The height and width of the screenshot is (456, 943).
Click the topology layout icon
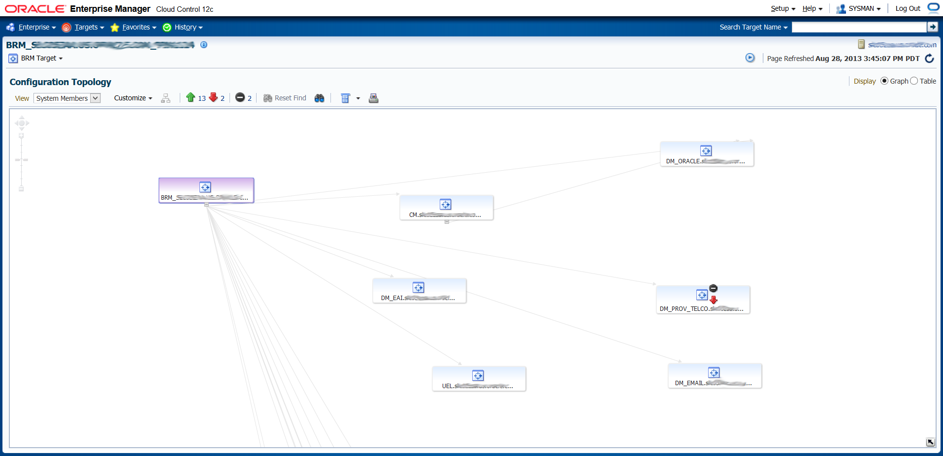345,98
